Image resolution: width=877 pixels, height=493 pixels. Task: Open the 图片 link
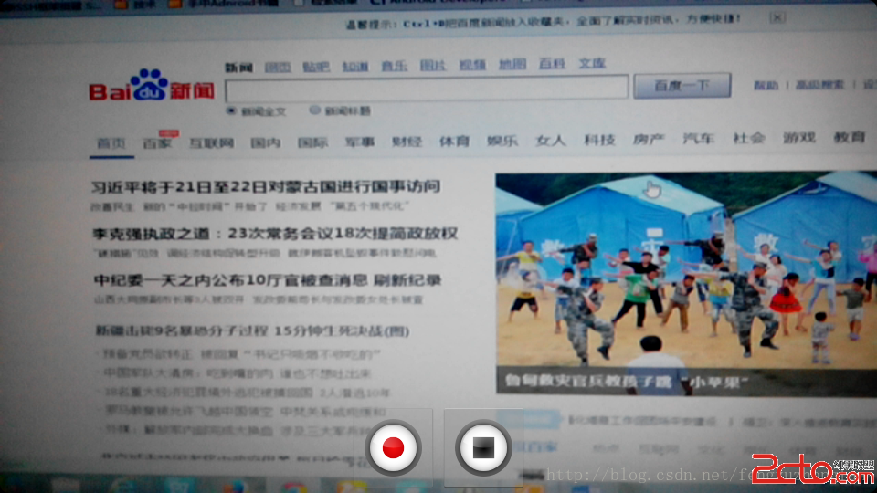coord(433,66)
